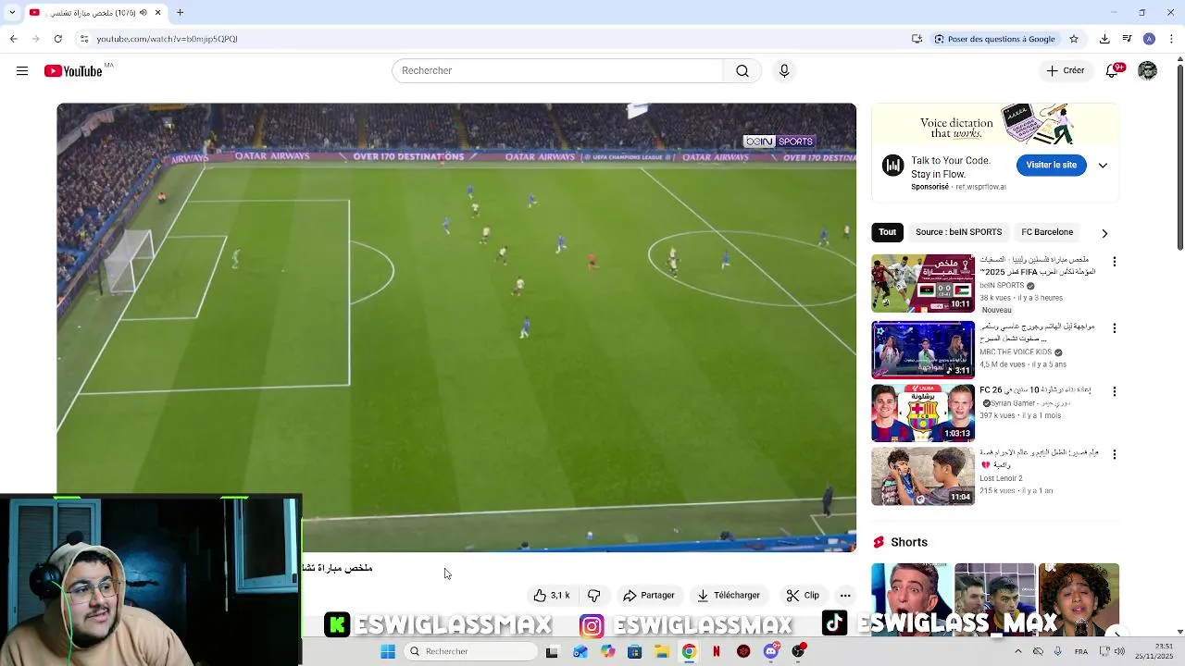Screen dimensions: 1185x666
Task: Open options for the MBC Voice Kids video
Action: [x=1115, y=328]
